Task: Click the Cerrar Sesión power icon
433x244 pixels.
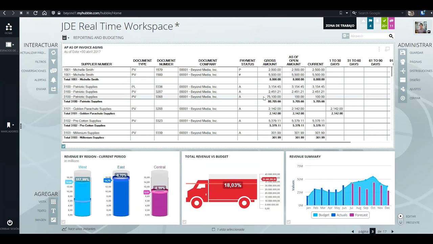Action: 10,223
